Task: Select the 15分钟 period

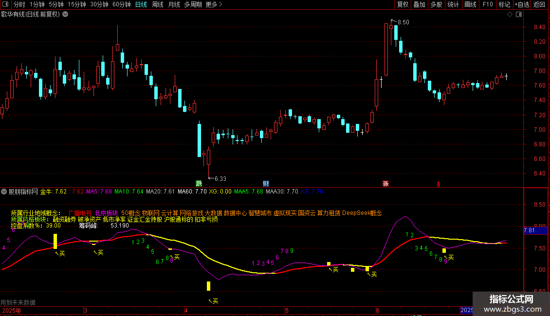Action: 77,4
